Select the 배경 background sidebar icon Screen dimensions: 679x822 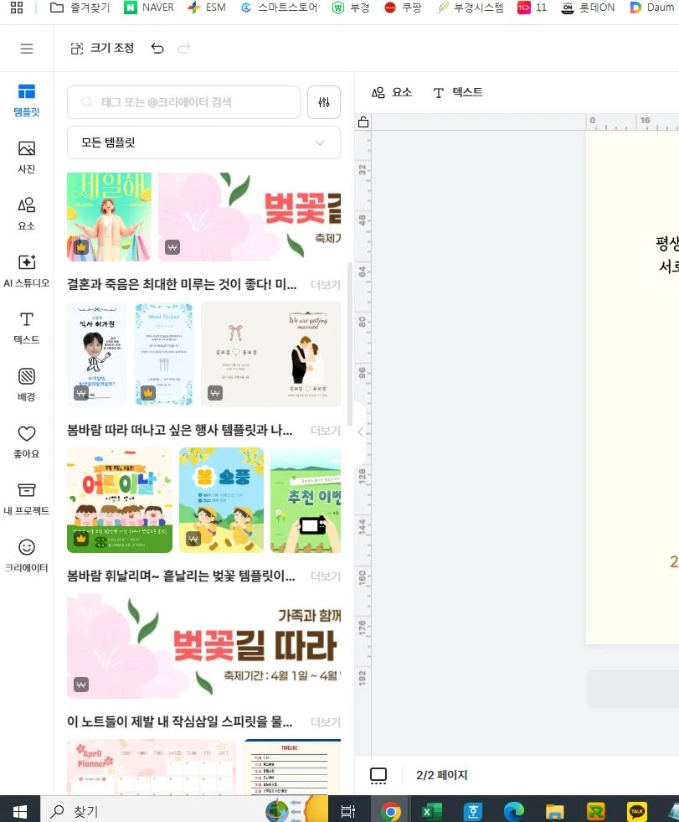point(27,384)
